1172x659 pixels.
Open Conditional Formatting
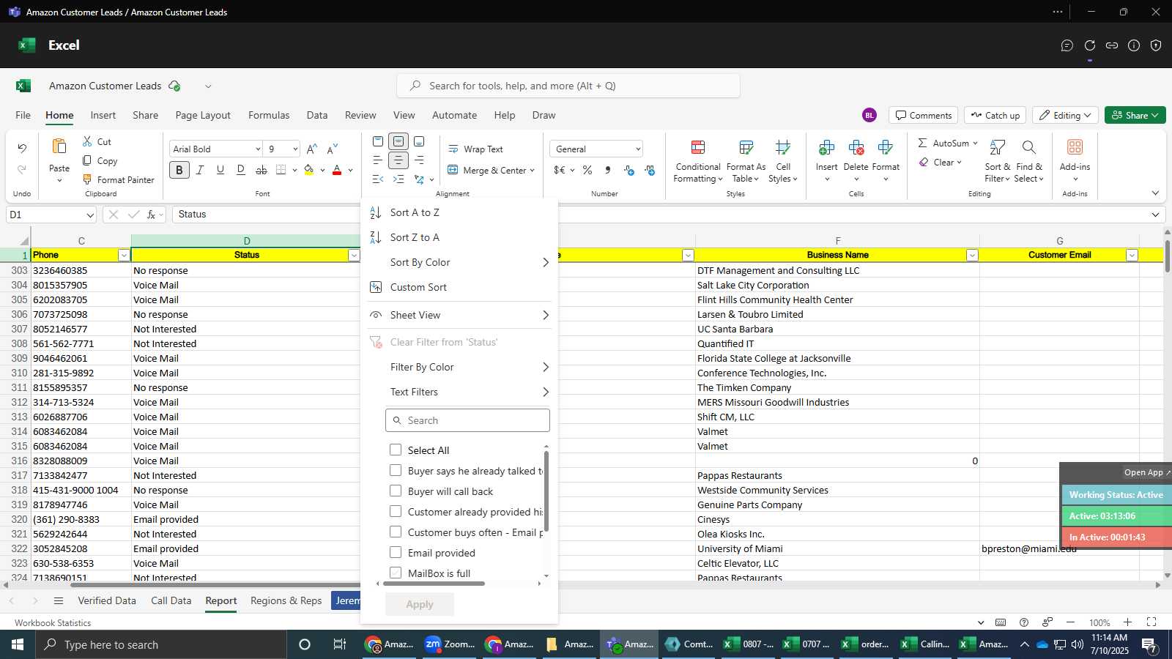[x=698, y=162]
